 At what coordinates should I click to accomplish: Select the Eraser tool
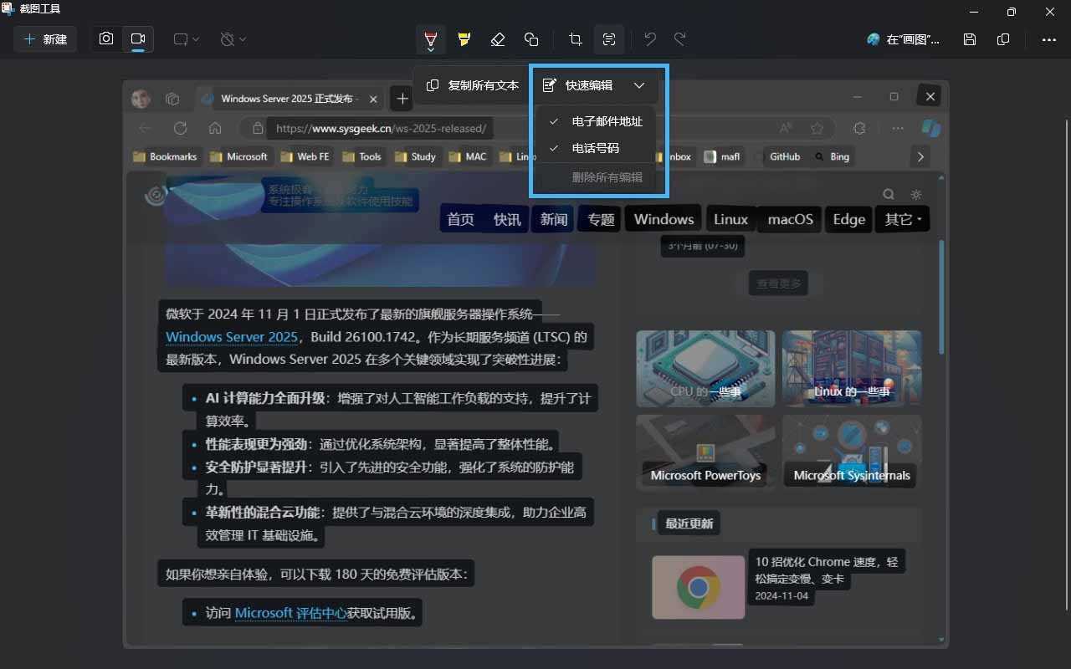(x=498, y=39)
